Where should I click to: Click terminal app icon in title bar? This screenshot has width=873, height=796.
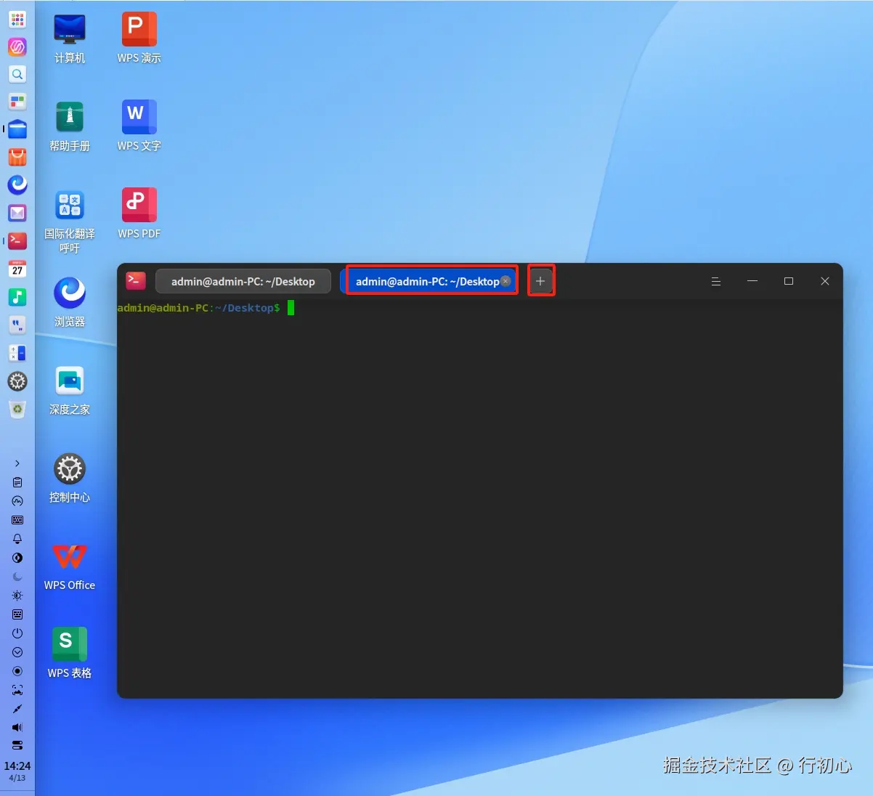(136, 280)
